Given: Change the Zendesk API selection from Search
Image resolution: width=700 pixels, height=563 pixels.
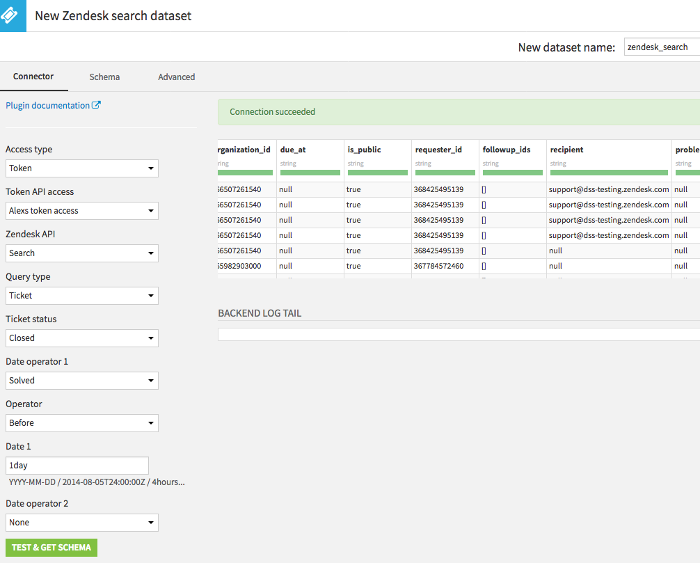Looking at the screenshot, I should (x=81, y=253).
